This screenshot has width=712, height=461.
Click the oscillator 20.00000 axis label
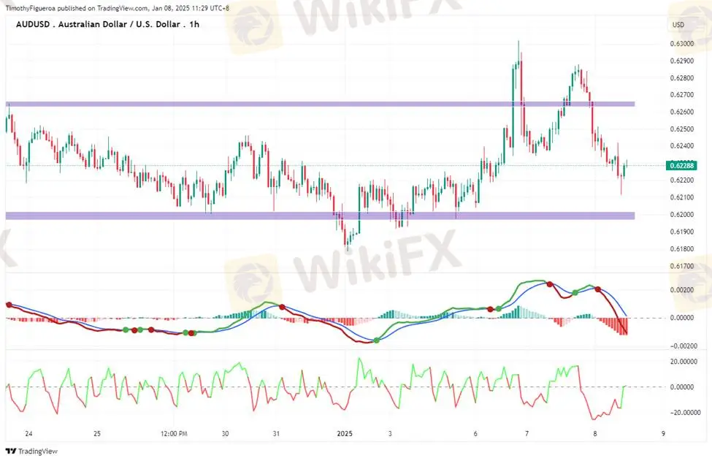tap(682, 362)
